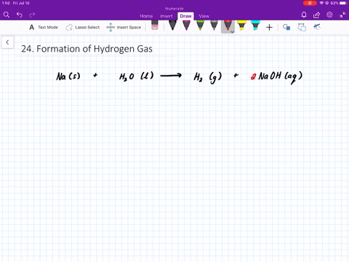Go back with the left chevron
The image size is (349, 262).
tap(7, 42)
